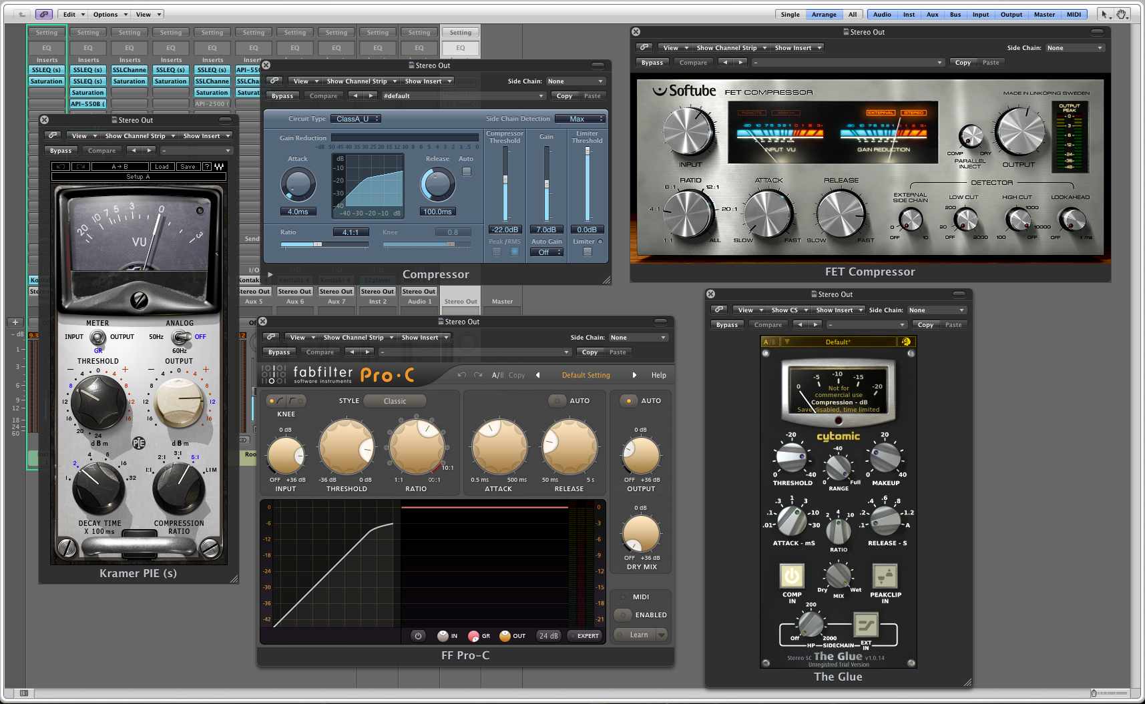Viewport: 1145px width, 704px height.
Task: Open the Circuit Type ClassA_U dropdown
Action: coord(357,119)
